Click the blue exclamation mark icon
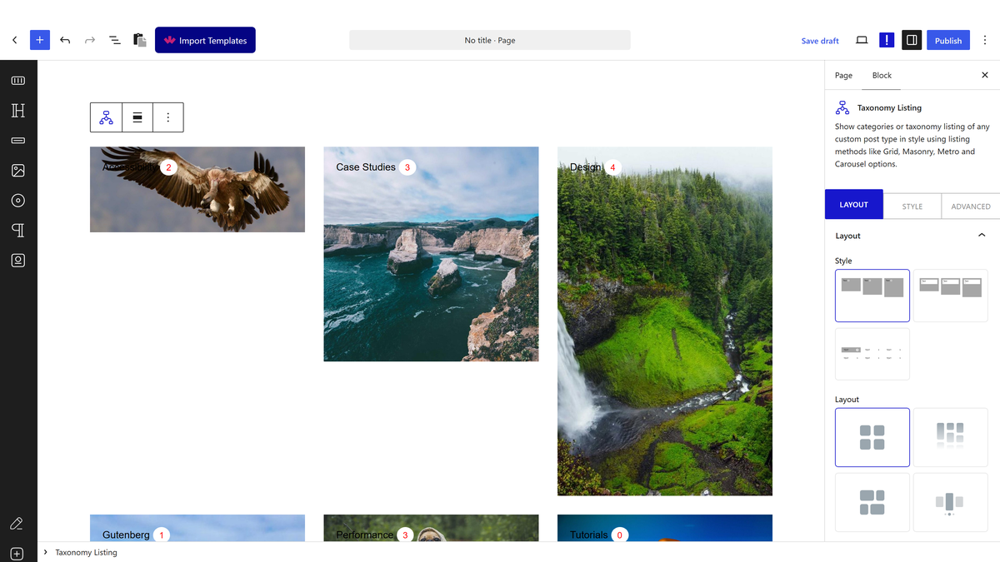 pyautogui.click(x=887, y=40)
